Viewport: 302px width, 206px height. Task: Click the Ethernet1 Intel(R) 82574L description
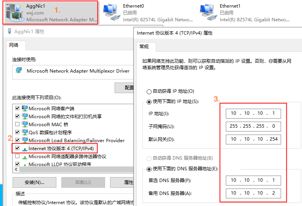tap(254, 20)
